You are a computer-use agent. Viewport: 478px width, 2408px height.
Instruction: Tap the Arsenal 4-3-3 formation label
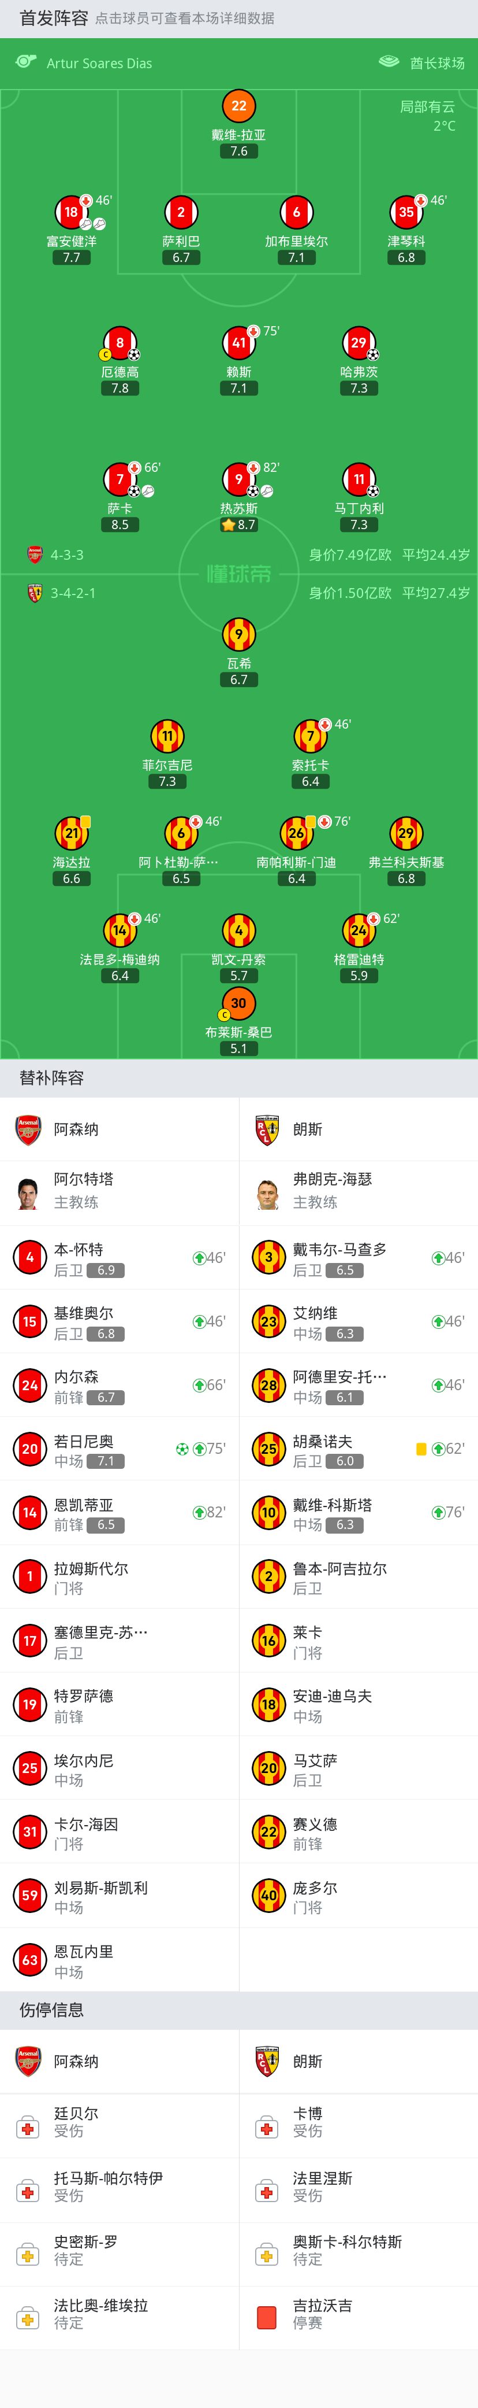click(67, 555)
